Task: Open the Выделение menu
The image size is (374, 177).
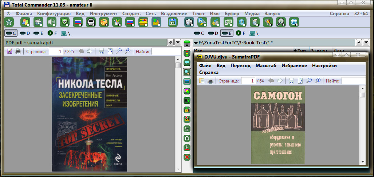Action: [174, 13]
